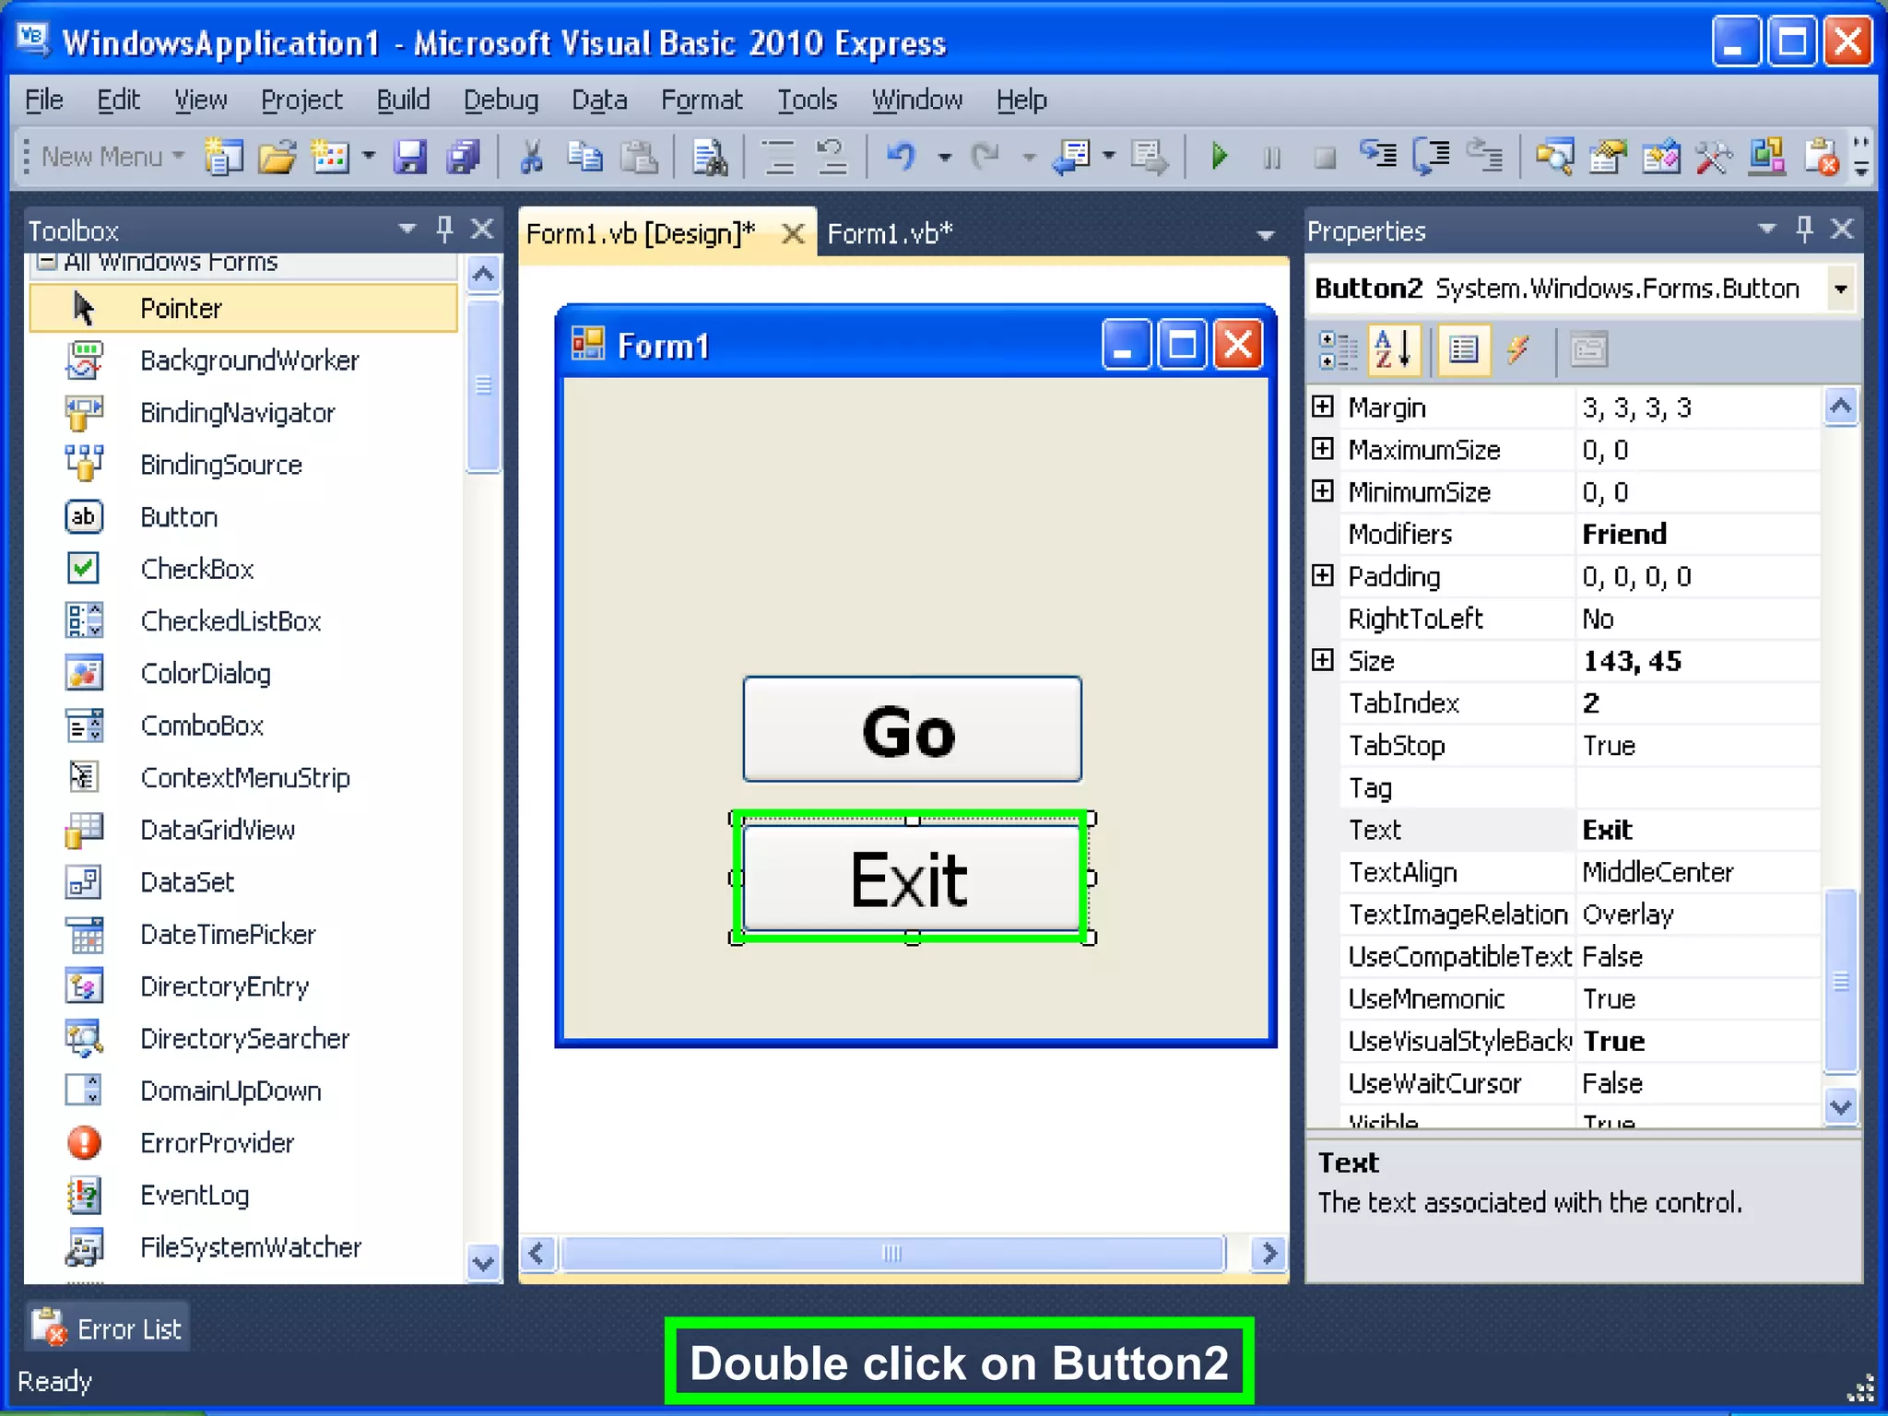The image size is (1888, 1416).
Task: Open Properties Window toolbar icon
Action: pos(1608,157)
